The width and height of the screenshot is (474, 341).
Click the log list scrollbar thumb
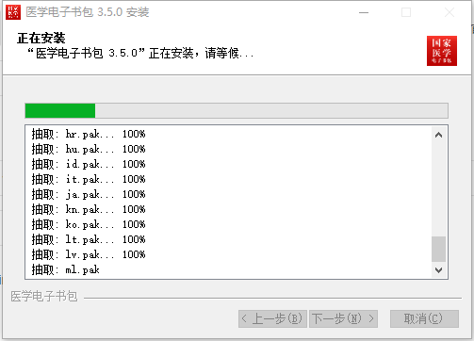coord(439,249)
